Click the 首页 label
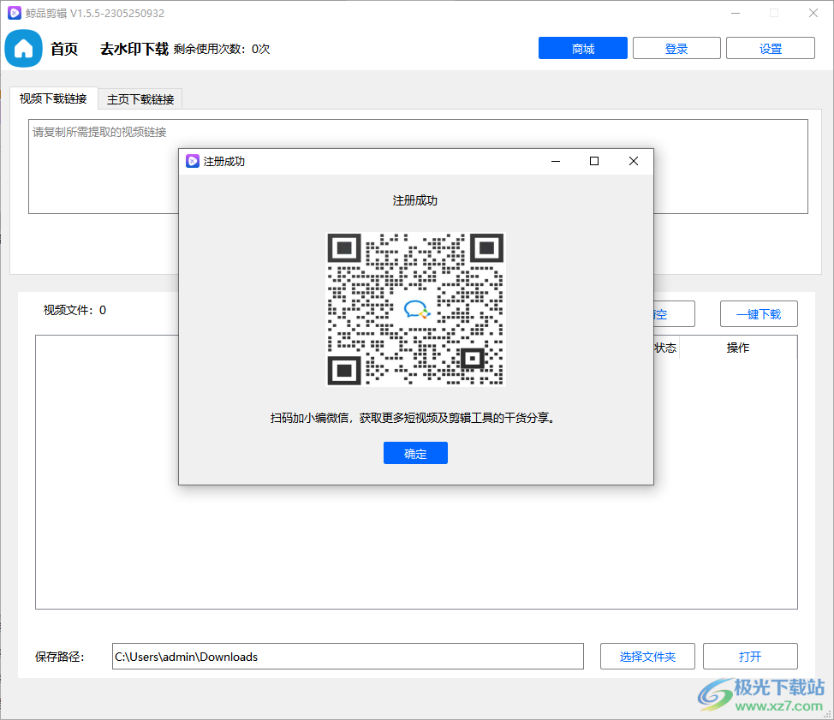 [64, 49]
